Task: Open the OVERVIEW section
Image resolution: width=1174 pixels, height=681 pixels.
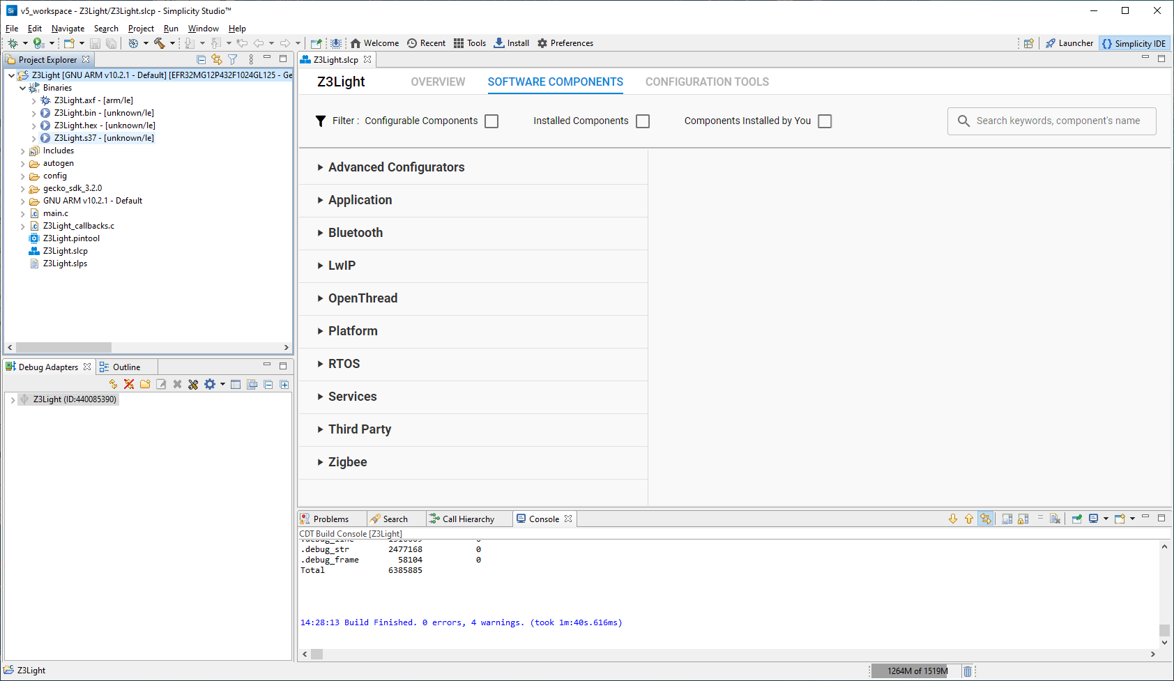Action: click(x=438, y=82)
